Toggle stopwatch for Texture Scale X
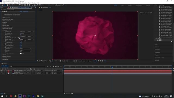The height and width of the screenshot is (98, 174). click(x=5, y=42)
